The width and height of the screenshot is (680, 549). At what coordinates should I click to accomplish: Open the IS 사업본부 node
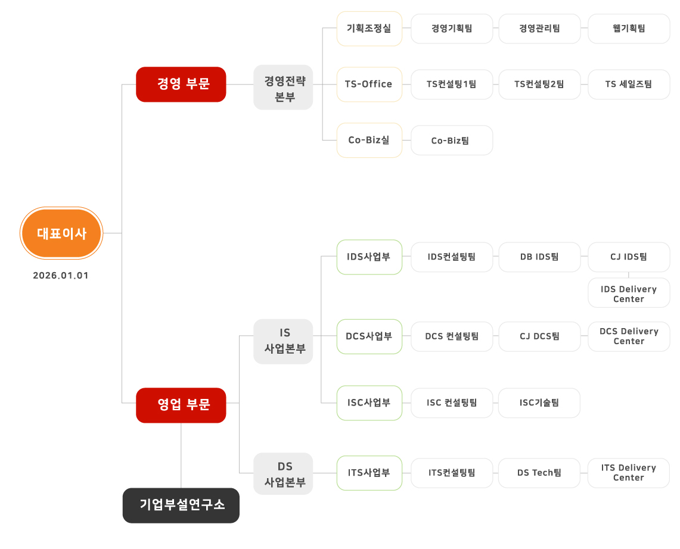(283, 341)
